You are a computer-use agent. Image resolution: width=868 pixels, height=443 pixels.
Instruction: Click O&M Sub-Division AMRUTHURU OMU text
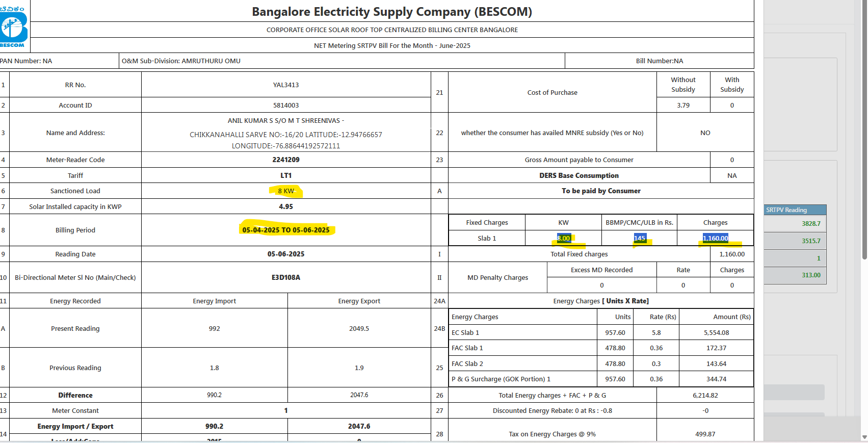(x=181, y=61)
